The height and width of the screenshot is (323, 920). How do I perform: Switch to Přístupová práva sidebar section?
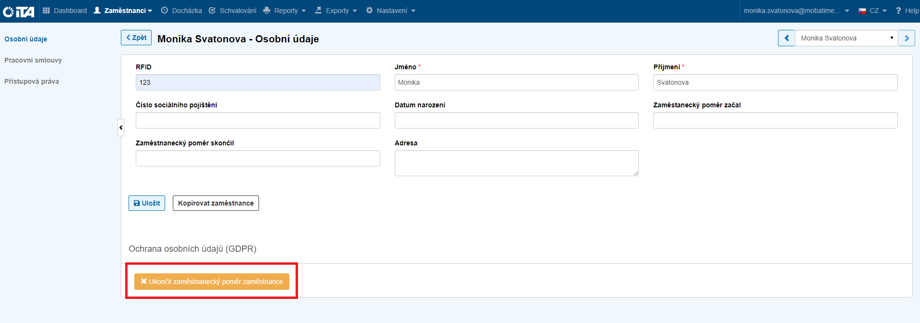click(32, 81)
